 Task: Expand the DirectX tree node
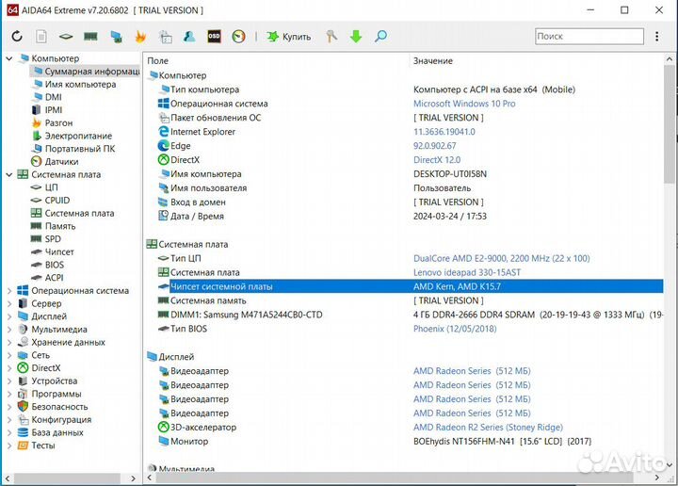click(9, 368)
